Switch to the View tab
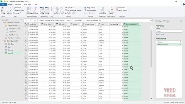This screenshot has height=104, width=185. tap(36, 4)
